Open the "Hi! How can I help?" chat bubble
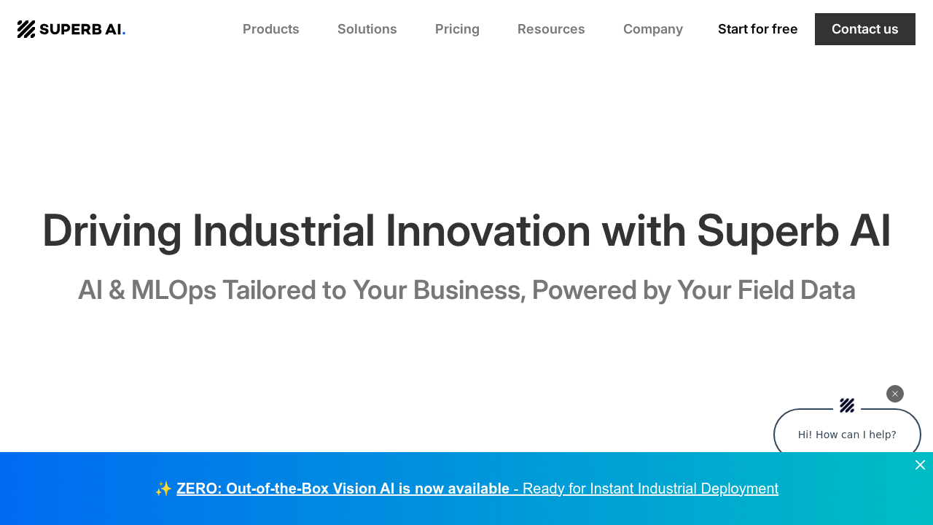The image size is (933, 525). pos(847,435)
